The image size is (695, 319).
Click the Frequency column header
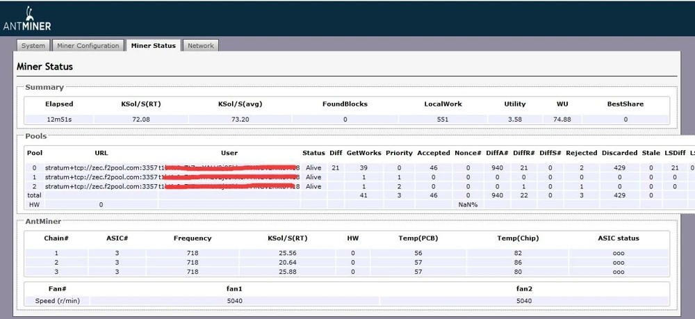point(193,238)
